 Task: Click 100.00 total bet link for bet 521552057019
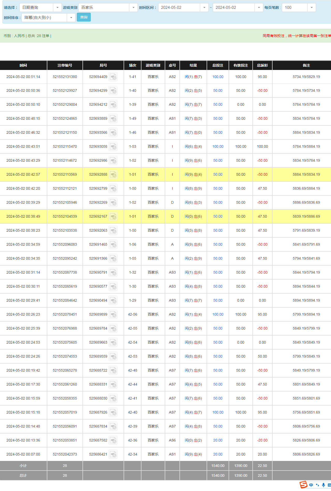(x=218, y=412)
